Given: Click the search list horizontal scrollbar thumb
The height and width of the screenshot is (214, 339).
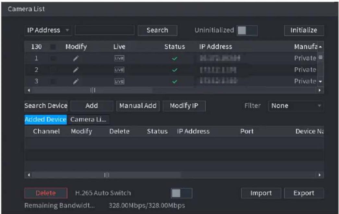Looking at the screenshot, I should pyautogui.click(x=93, y=90).
